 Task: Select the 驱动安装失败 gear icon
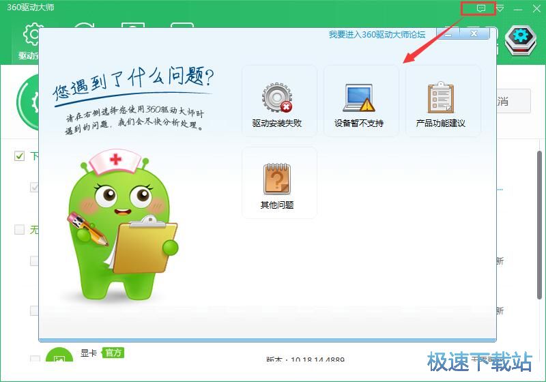[277, 98]
